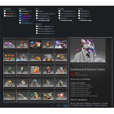Tick the Нельзя передать checkbox
Screen dimensions: 114x114
(x=37, y=31)
